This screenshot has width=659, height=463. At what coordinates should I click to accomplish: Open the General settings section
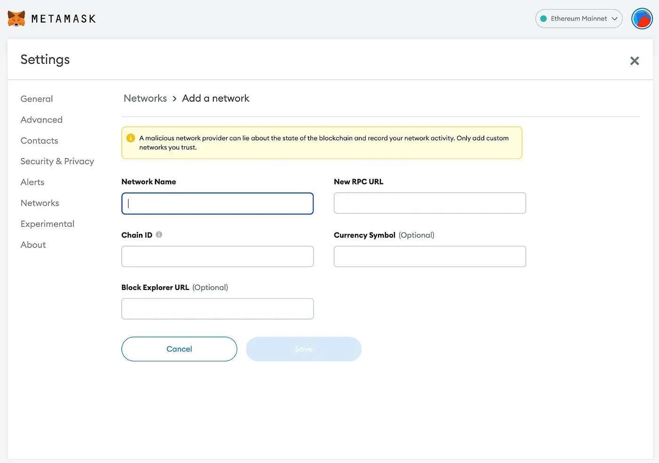[x=36, y=99]
